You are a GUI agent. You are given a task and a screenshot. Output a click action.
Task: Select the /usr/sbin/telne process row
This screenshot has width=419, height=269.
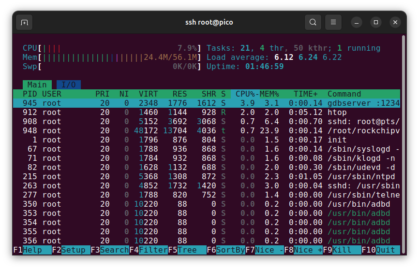[207, 195]
